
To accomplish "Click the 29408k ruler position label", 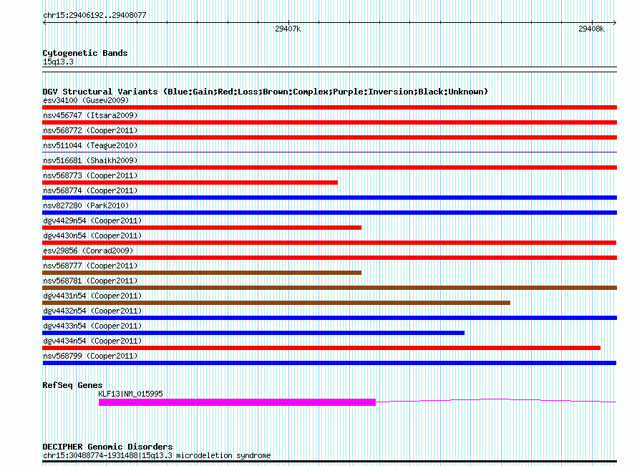I will [x=591, y=29].
